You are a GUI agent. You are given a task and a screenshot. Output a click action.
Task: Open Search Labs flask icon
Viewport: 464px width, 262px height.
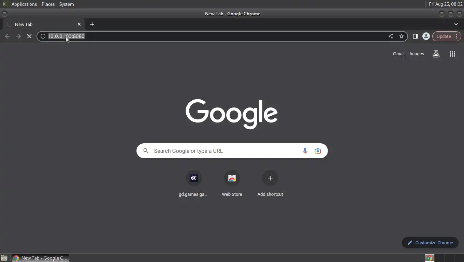coord(436,54)
